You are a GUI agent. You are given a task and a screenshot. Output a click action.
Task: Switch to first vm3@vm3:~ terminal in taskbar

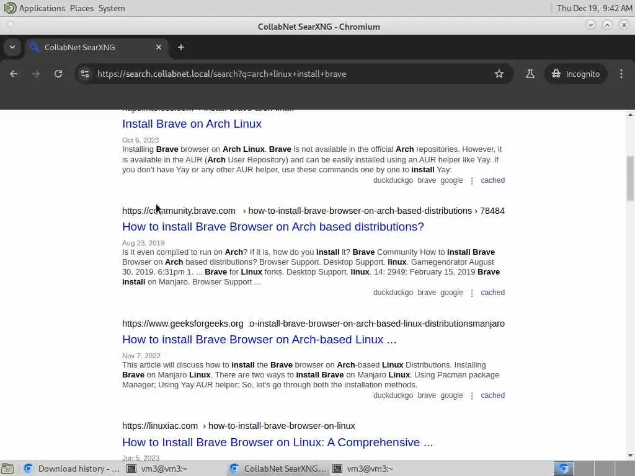157,469
